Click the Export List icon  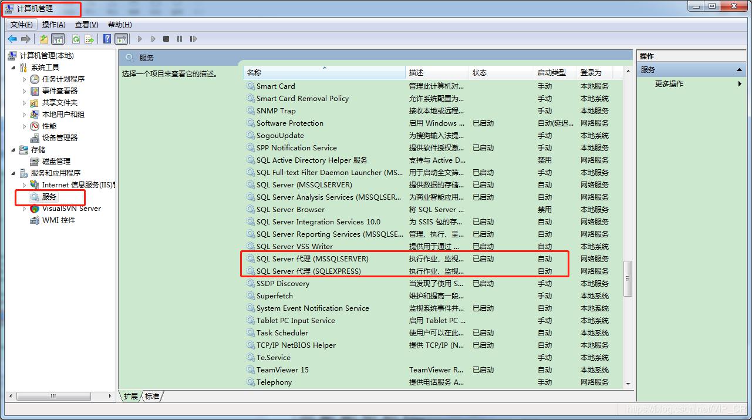coord(89,39)
